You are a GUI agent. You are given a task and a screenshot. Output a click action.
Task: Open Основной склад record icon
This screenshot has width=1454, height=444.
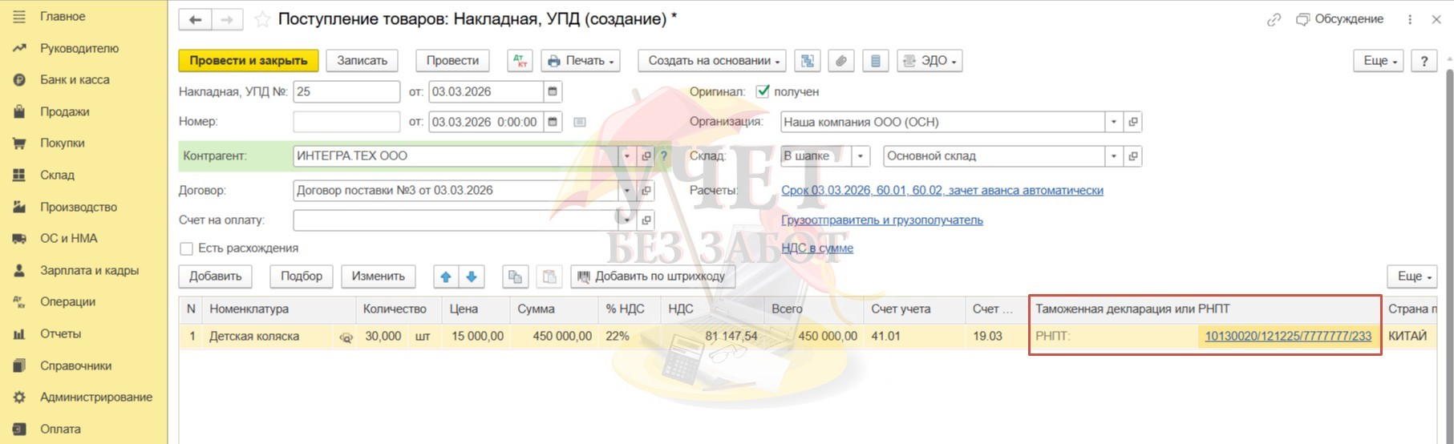[1133, 156]
